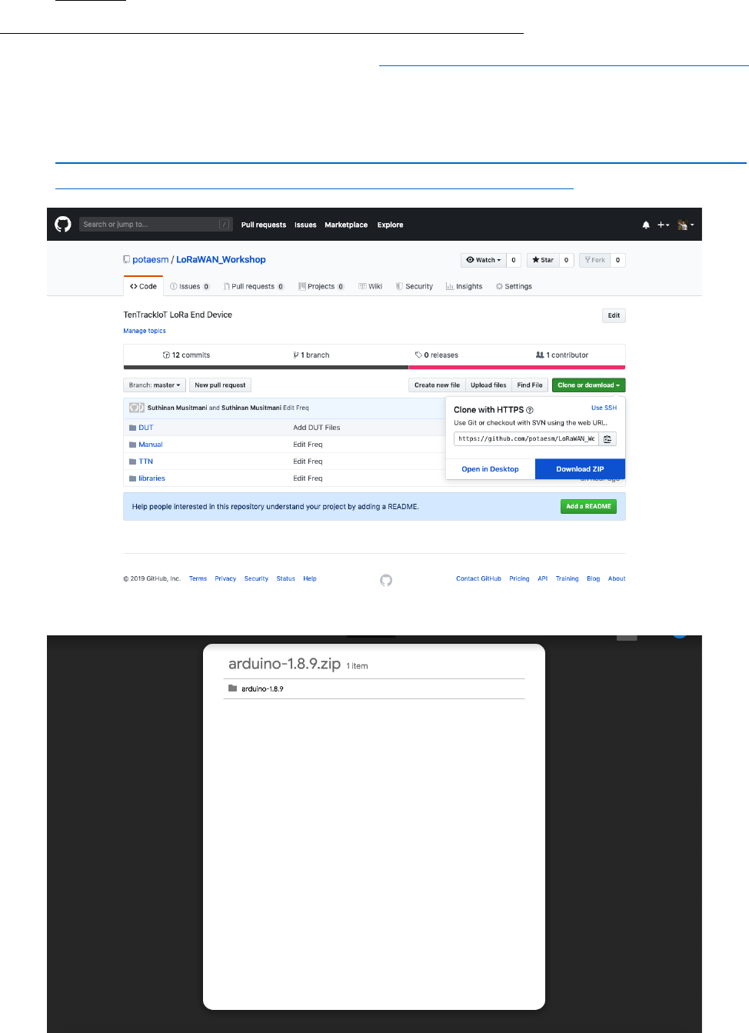Open the libraries folder
The height and width of the screenshot is (1033, 749).
pyautogui.click(x=152, y=478)
